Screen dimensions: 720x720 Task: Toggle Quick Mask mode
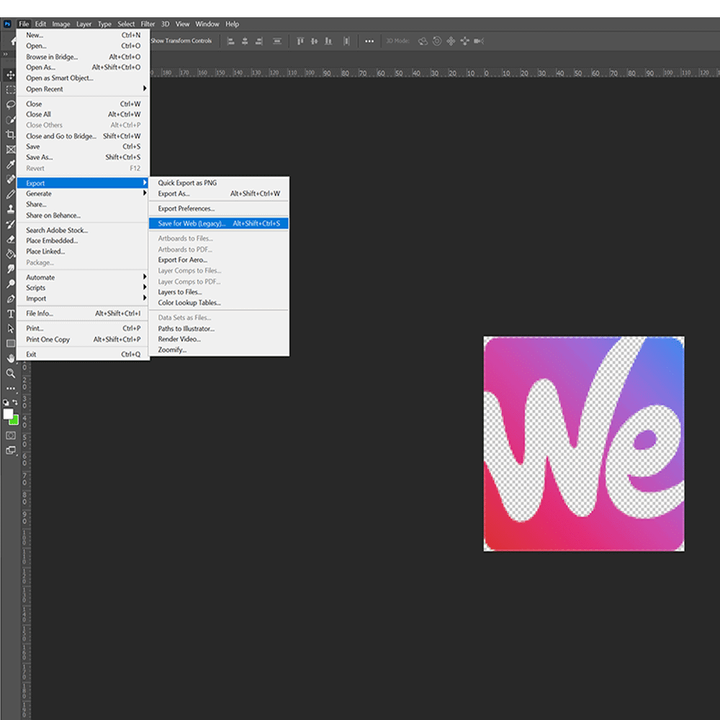[11, 436]
